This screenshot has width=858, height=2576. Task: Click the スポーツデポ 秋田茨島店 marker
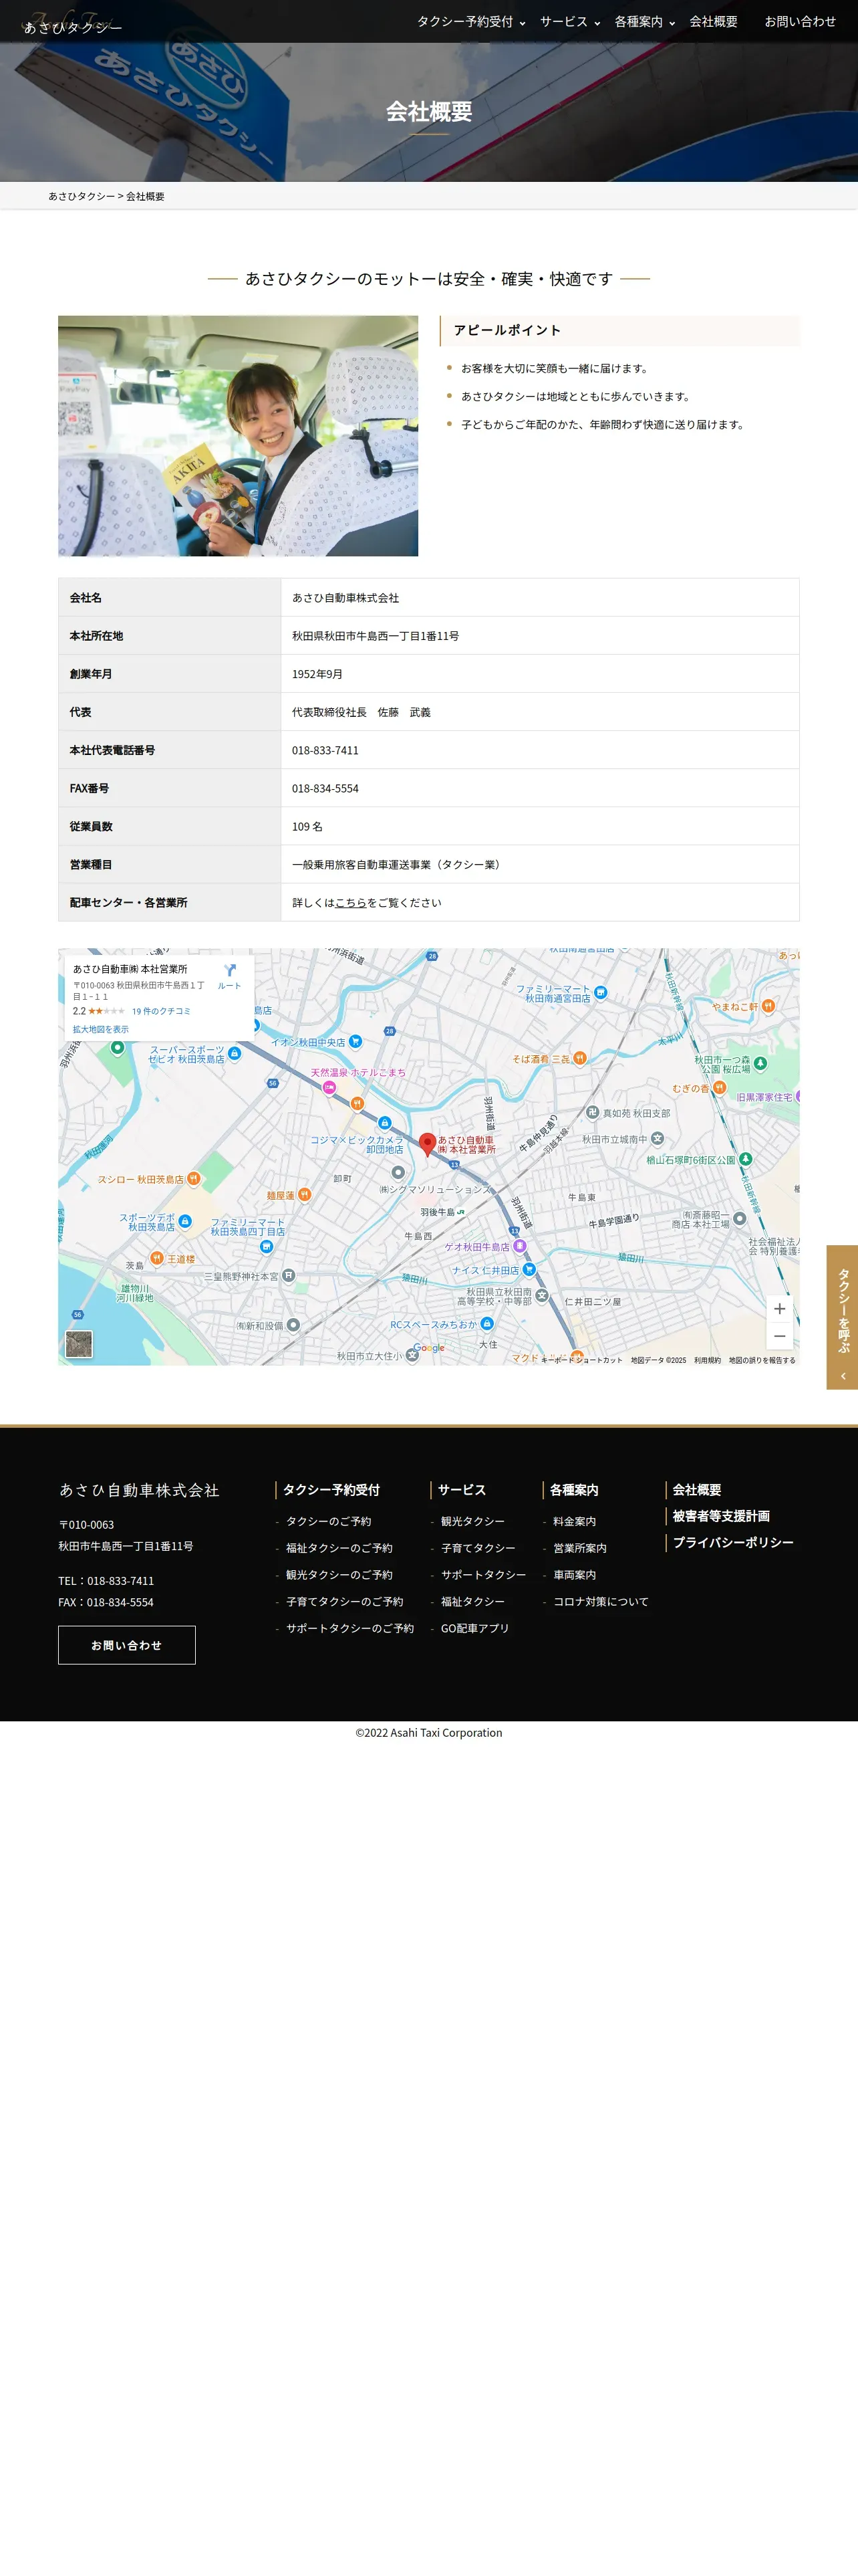click(x=185, y=1221)
